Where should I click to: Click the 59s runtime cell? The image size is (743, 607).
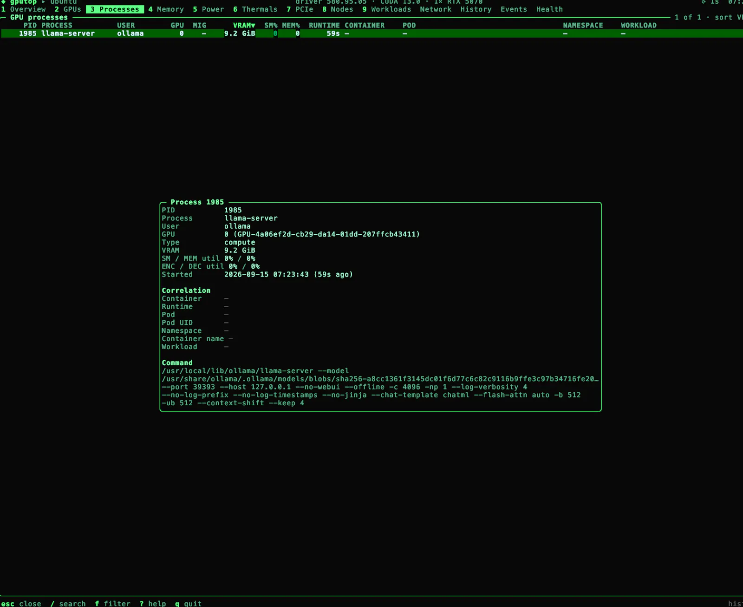click(333, 33)
